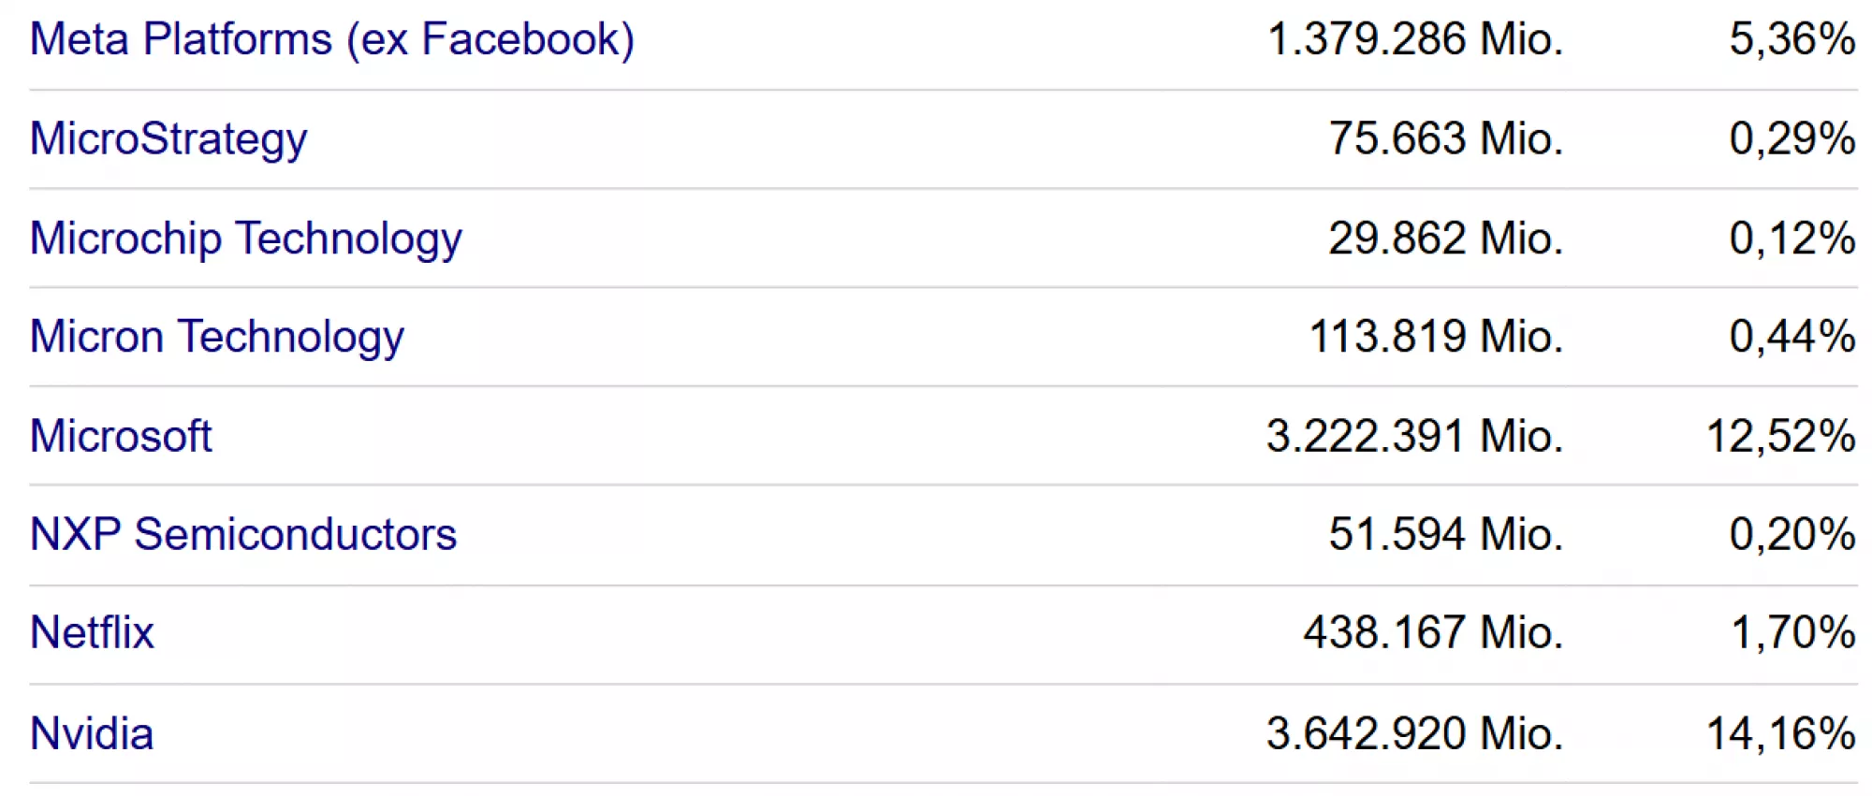Select the 1,70% percentage cell
1872x796 pixels.
pos(1793,633)
